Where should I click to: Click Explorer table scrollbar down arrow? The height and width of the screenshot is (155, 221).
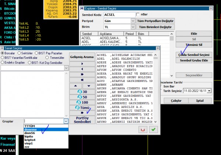[x=172, y=76]
